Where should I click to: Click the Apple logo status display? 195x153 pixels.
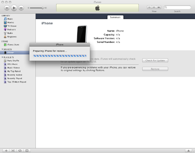pyautogui.click(x=97, y=8)
